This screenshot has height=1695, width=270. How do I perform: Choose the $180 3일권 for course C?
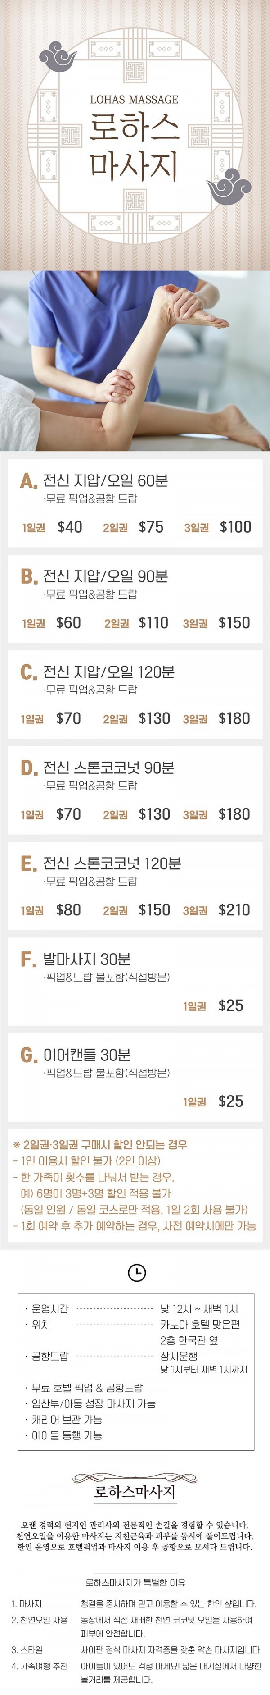(x=234, y=718)
